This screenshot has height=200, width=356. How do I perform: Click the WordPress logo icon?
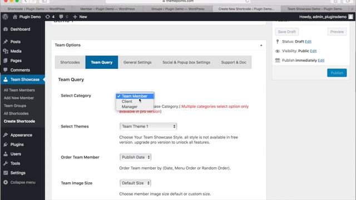click(x=6, y=17)
